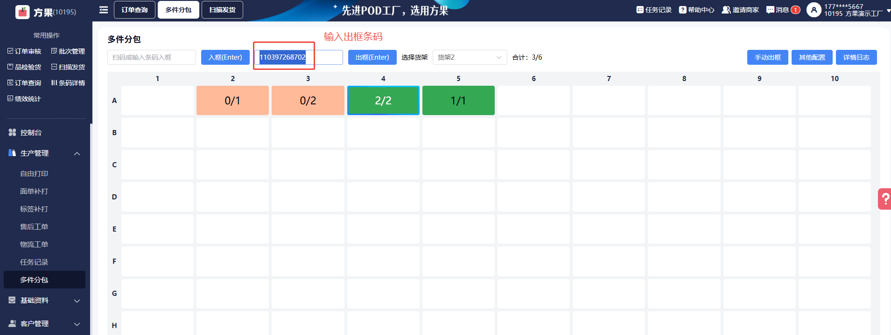
Task: Open 售后工单 menu item
Action: 34,227
